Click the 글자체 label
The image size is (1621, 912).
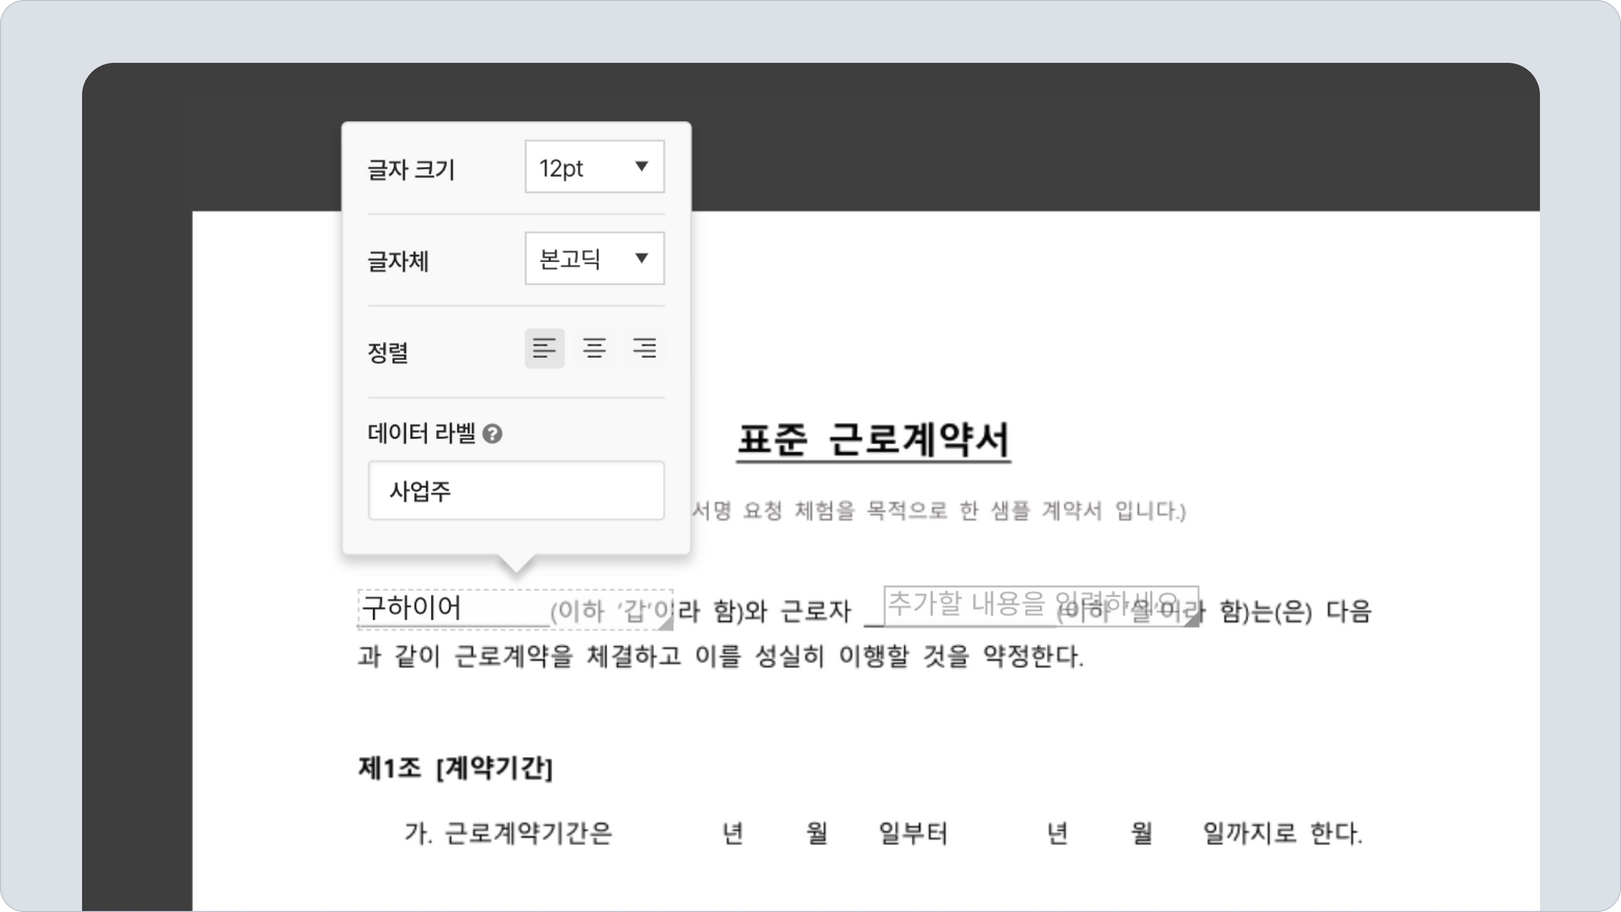tap(398, 261)
